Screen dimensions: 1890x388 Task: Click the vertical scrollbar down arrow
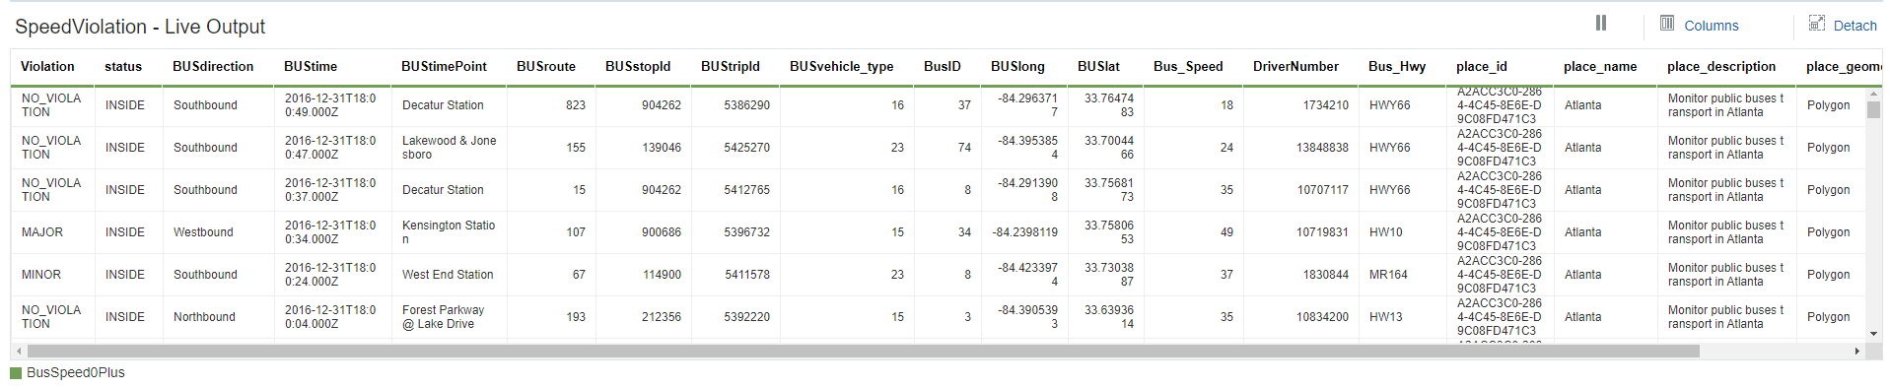[x=1873, y=334]
